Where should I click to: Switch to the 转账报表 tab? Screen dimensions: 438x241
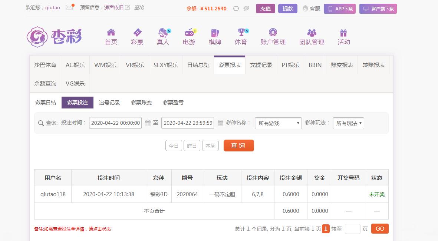coord(373,65)
